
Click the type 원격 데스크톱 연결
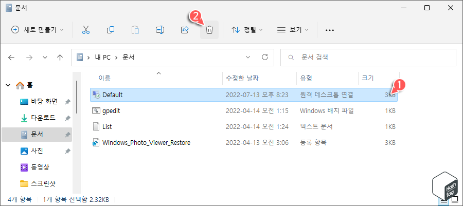[326, 95]
